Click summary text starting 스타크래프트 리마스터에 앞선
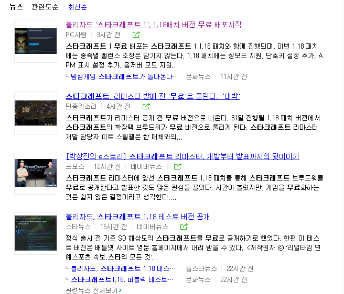Screen dimensions: 344x294 pyautogui.click(x=195, y=187)
